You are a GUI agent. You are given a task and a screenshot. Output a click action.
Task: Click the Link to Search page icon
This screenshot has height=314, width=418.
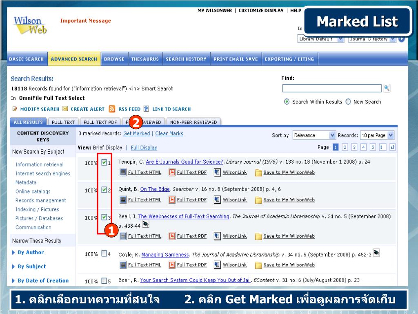146,109
